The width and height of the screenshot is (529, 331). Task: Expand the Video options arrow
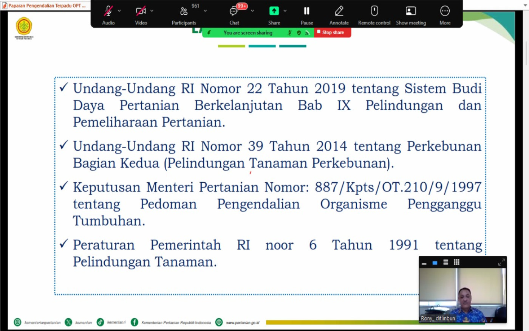[x=152, y=11]
